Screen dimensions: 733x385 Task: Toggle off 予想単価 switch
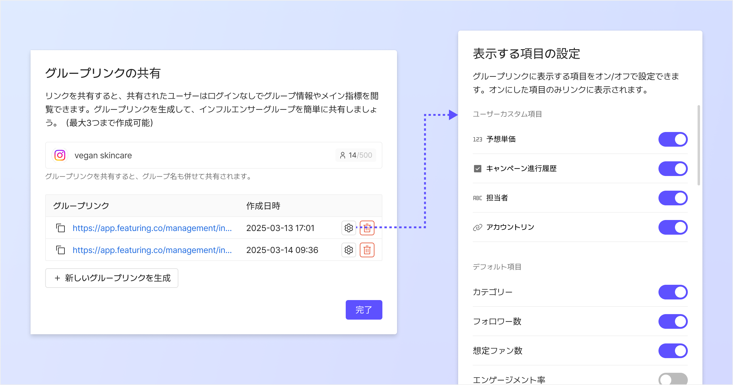click(673, 139)
